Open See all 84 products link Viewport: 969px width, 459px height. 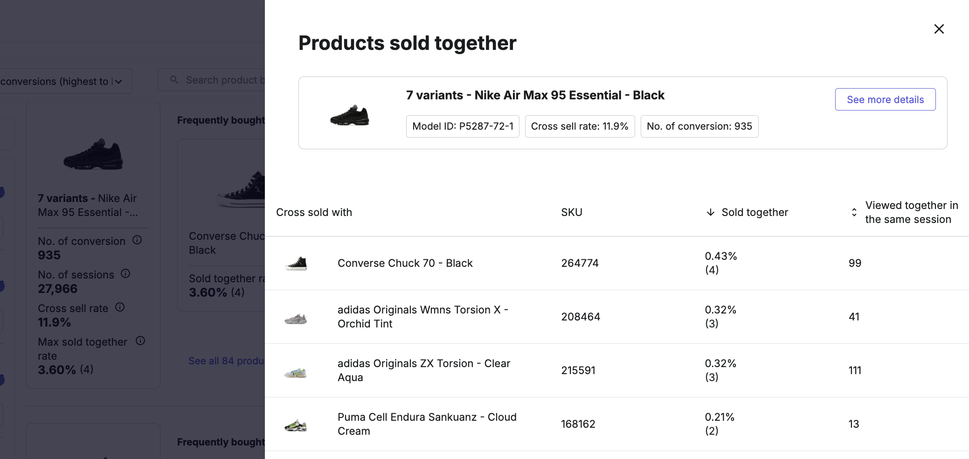coord(227,361)
